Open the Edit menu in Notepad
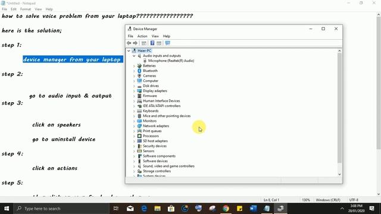The width and height of the screenshot is (381, 214). click(13, 9)
